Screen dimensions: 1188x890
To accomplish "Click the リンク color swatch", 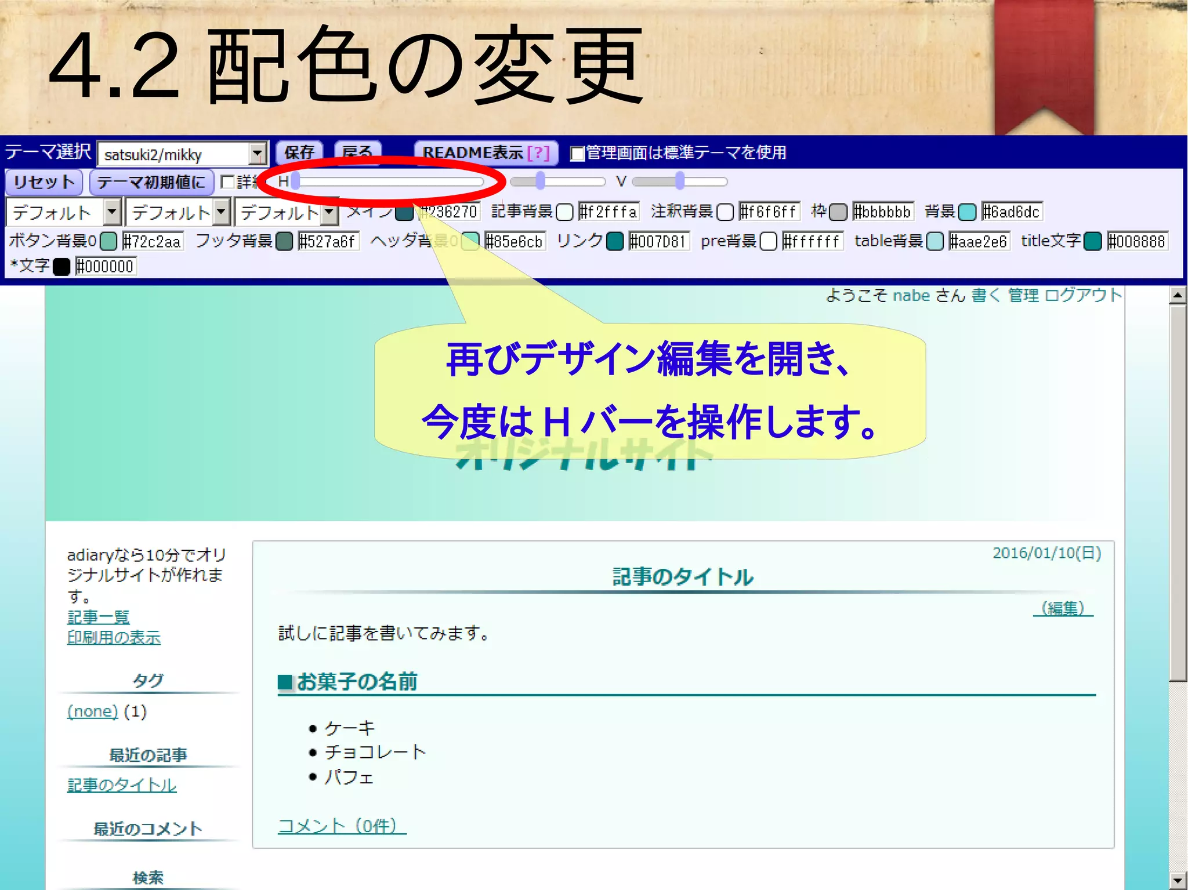I will point(615,241).
